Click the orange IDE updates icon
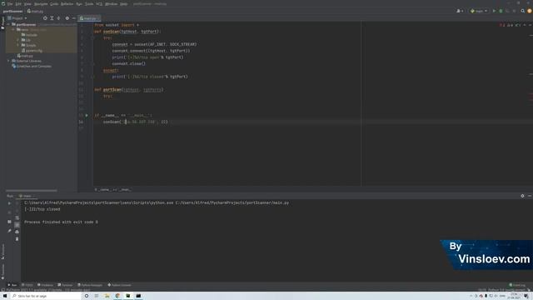This screenshot has height=300, width=533. pos(530,11)
